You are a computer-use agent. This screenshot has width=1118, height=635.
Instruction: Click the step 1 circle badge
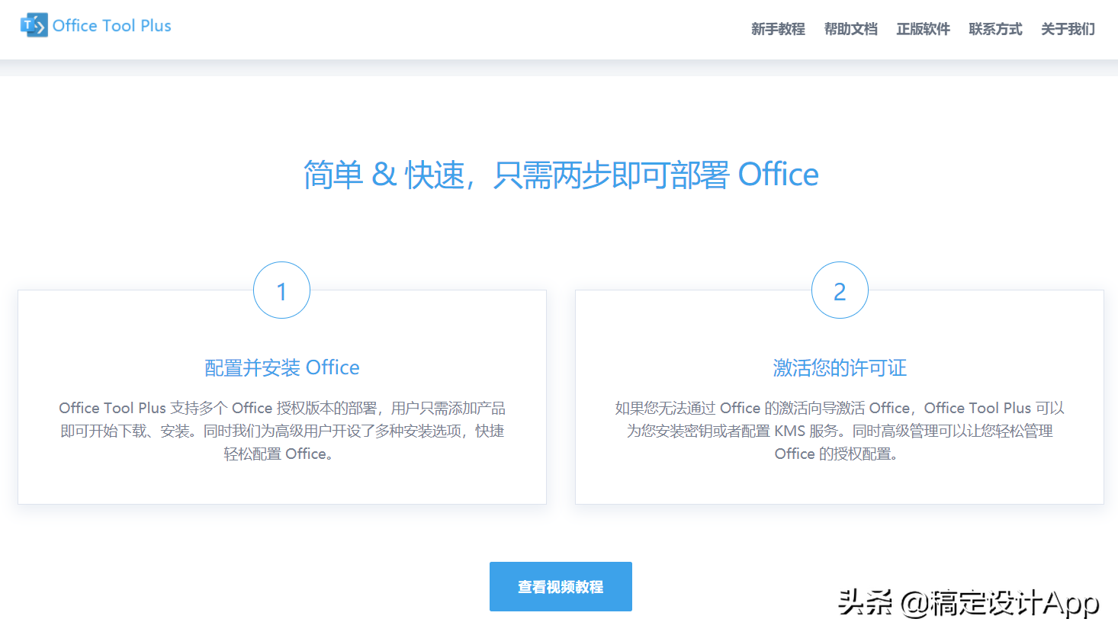point(281,290)
